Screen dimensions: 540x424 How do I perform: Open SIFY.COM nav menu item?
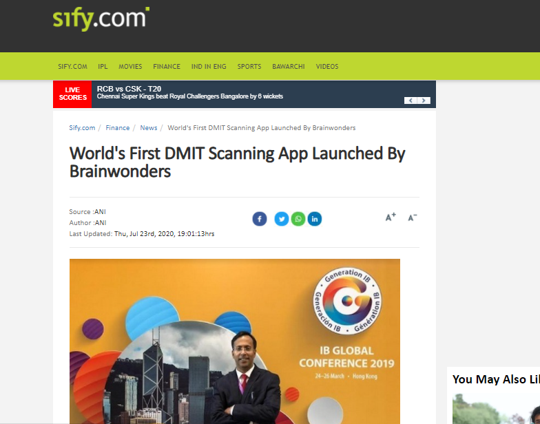click(x=72, y=66)
